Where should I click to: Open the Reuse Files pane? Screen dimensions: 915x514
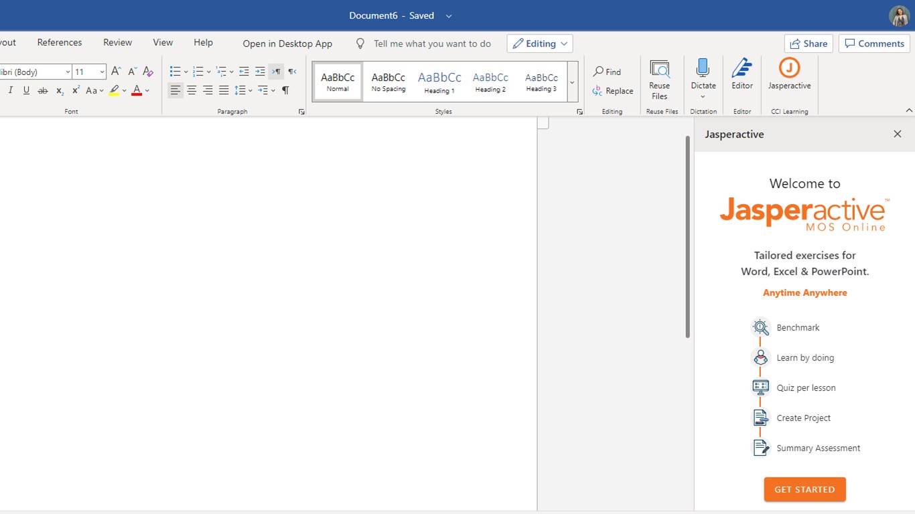click(x=660, y=81)
